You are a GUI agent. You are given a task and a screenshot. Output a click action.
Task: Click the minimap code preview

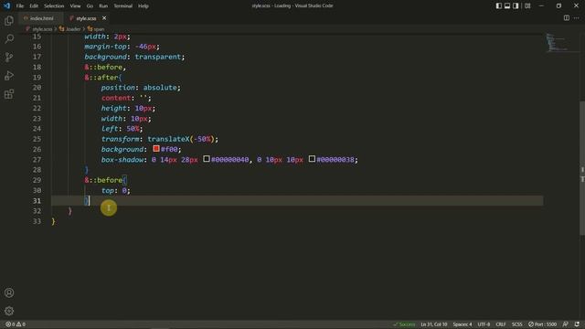[558, 43]
